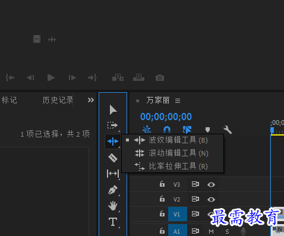Click the active Ripple Edit tool button
Viewport: 284px width, 236px height.
[113, 141]
